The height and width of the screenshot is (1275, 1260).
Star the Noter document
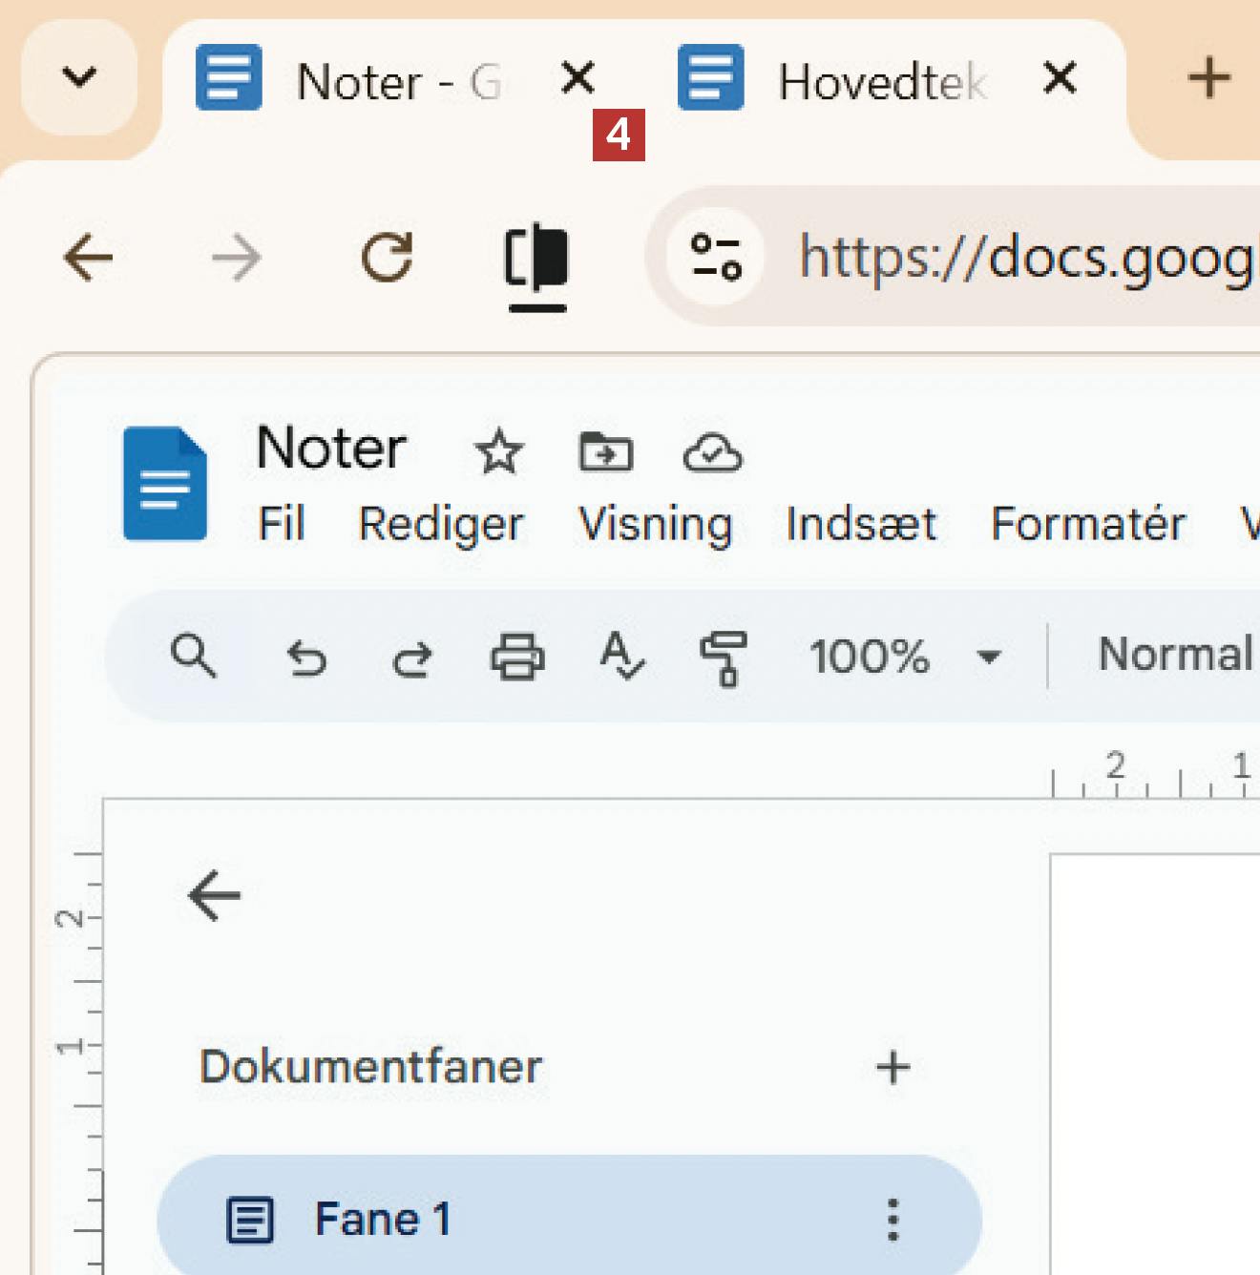tap(498, 451)
